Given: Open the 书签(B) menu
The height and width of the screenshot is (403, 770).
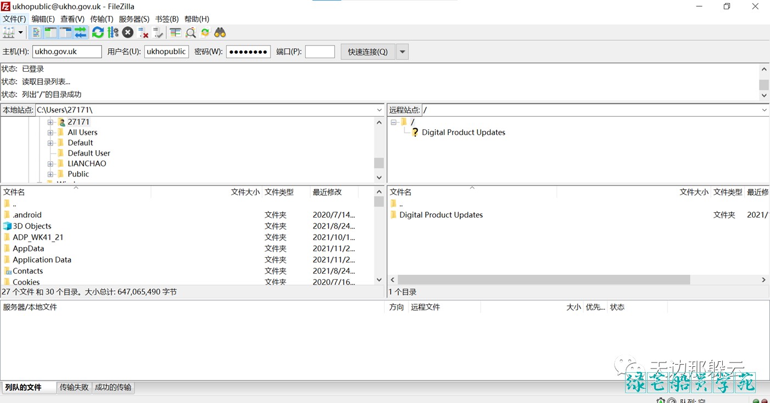Looking at the screenshot, I should point(167,19).
